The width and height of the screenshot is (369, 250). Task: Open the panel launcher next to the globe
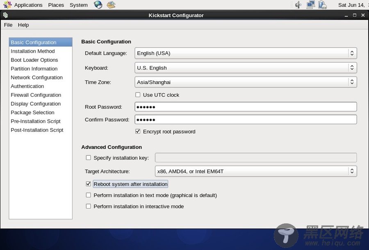pyautogui.click(x=111, y=5)
